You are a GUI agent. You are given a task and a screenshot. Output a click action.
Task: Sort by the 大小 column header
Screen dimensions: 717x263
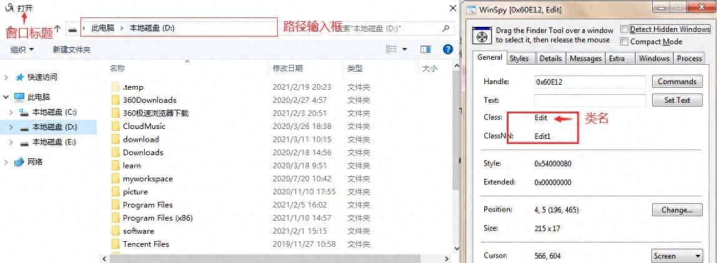[x=429, y=69]
